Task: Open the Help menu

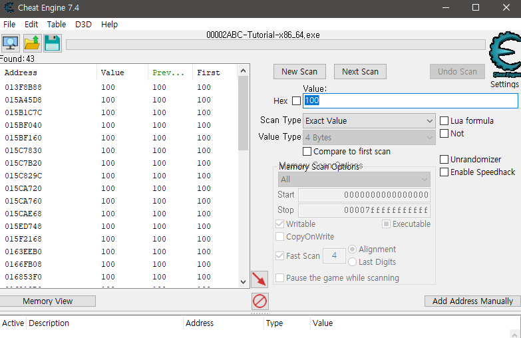Action: pyautogui.click(x=109, y=24)
